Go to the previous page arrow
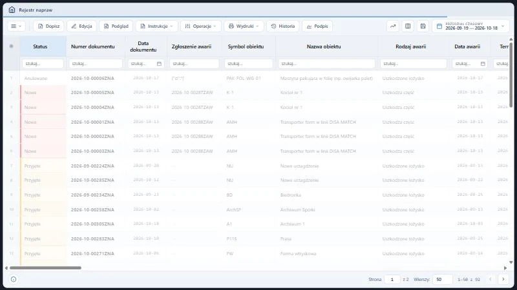517x290 pixels. click(x=491, y=279)
